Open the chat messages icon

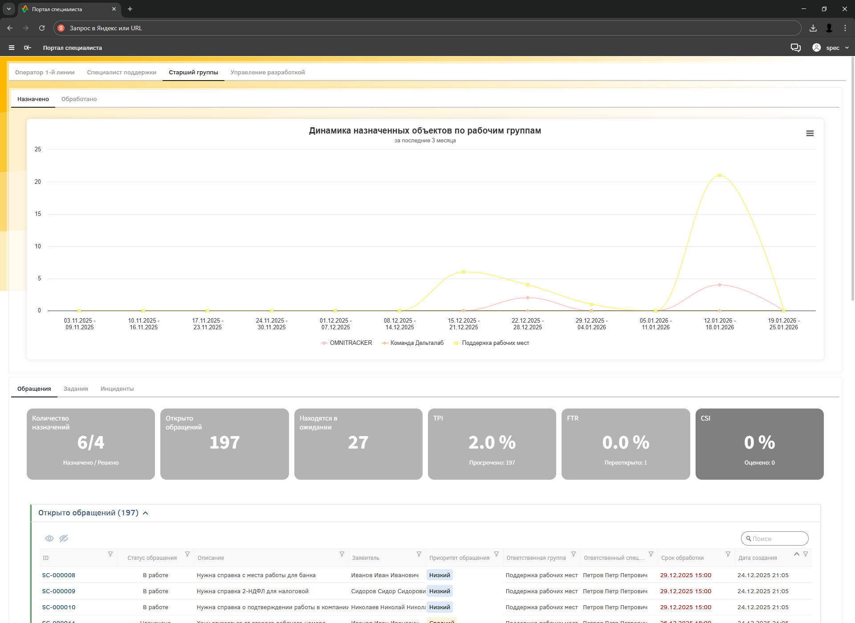[795, 48]
